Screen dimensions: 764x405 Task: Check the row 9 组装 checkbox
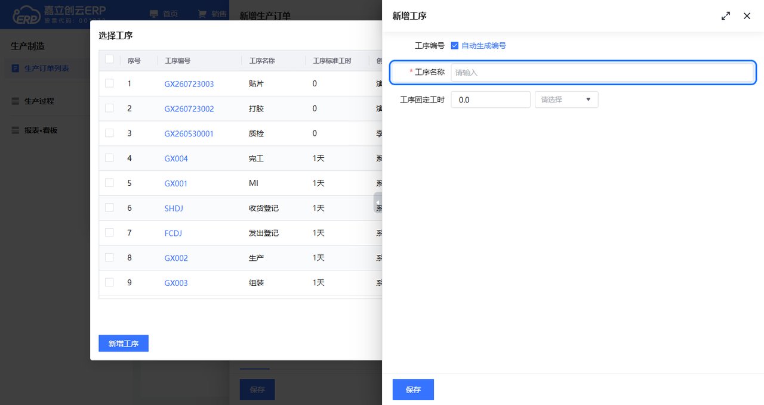point(109,282)
